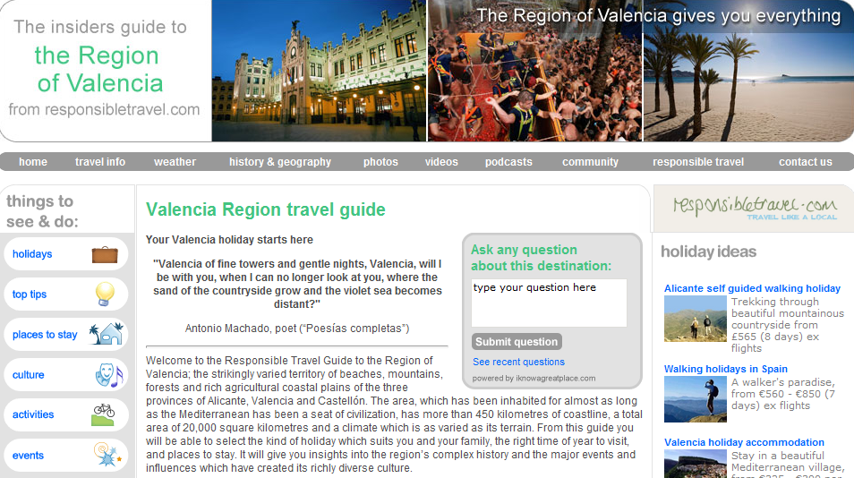Open the community menu item
Screen dimensions: 854x478
click(591, 162)
